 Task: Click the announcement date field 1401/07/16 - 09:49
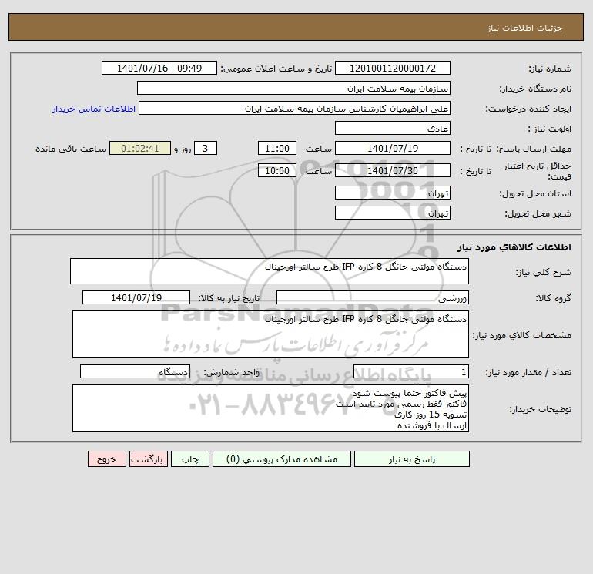point(159,68)
